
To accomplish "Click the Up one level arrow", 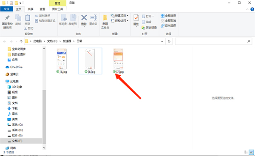I will click(21, 41).
